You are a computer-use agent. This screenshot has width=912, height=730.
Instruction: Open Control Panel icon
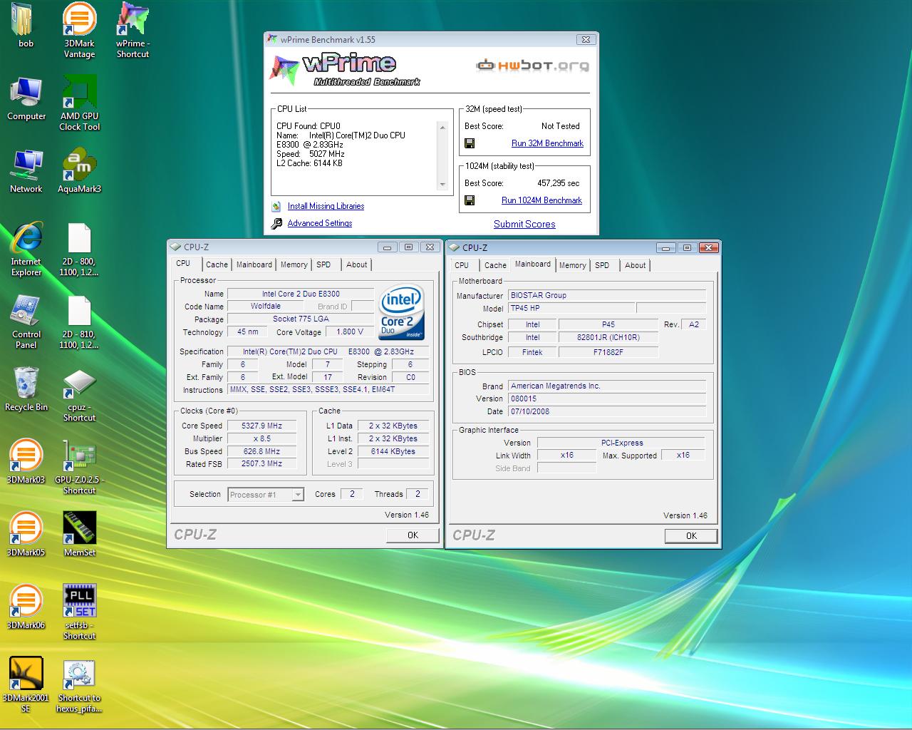[26, 322]
